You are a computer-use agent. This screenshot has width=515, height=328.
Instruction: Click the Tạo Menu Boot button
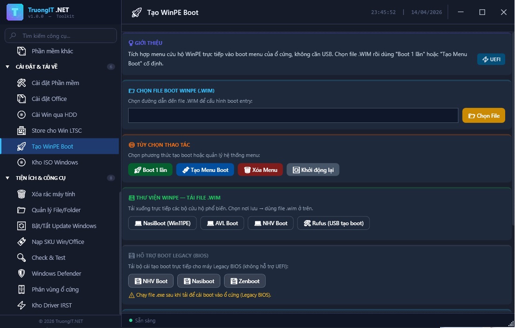click(x=205, y=170)
